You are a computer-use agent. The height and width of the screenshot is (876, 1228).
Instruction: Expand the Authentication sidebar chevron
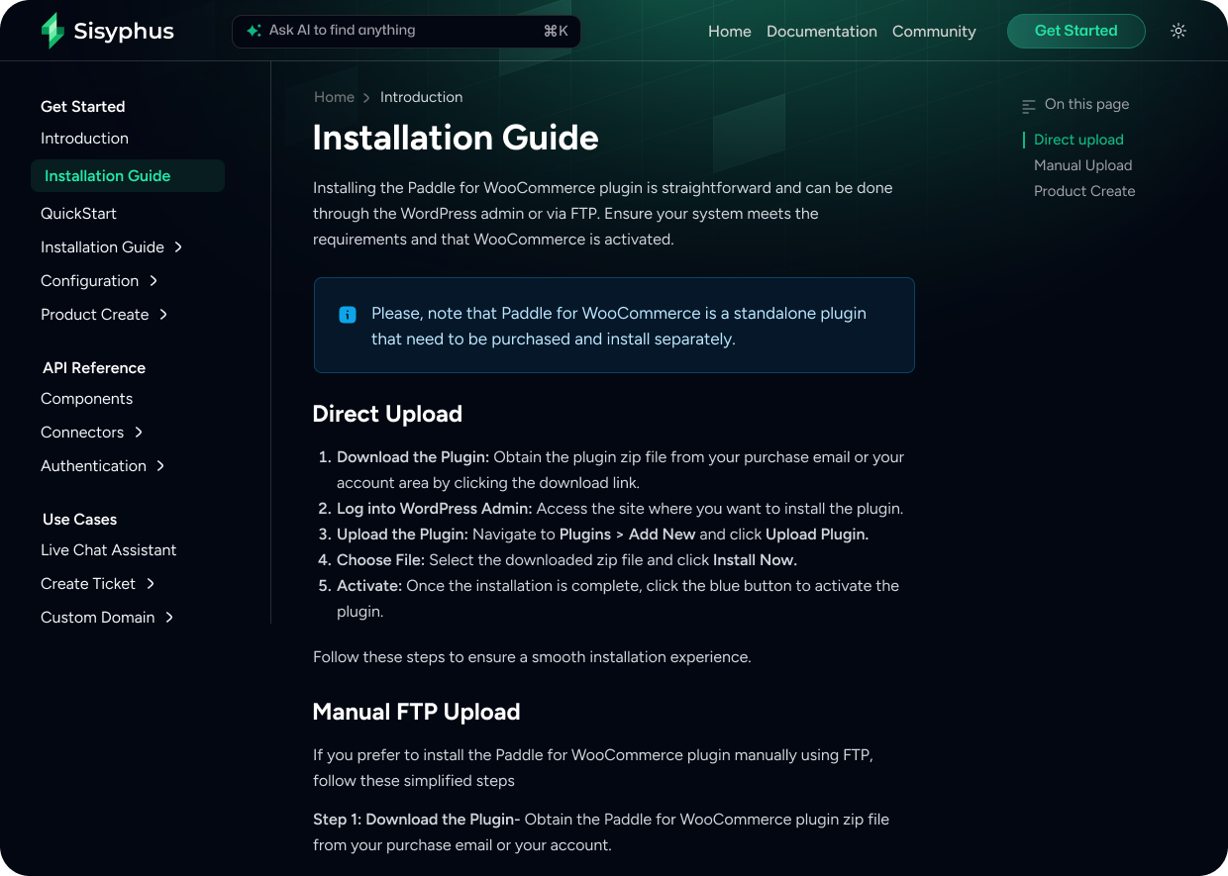pos(160,466)
